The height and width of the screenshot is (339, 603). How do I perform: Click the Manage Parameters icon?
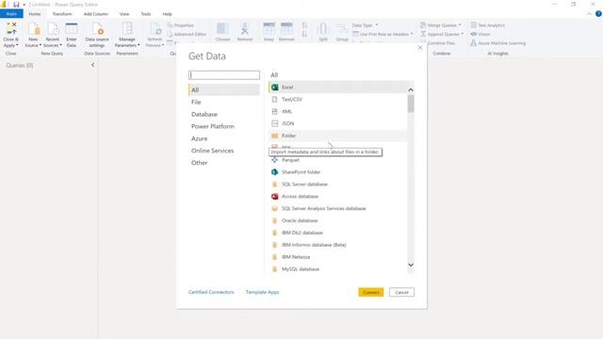click(127, 29)
